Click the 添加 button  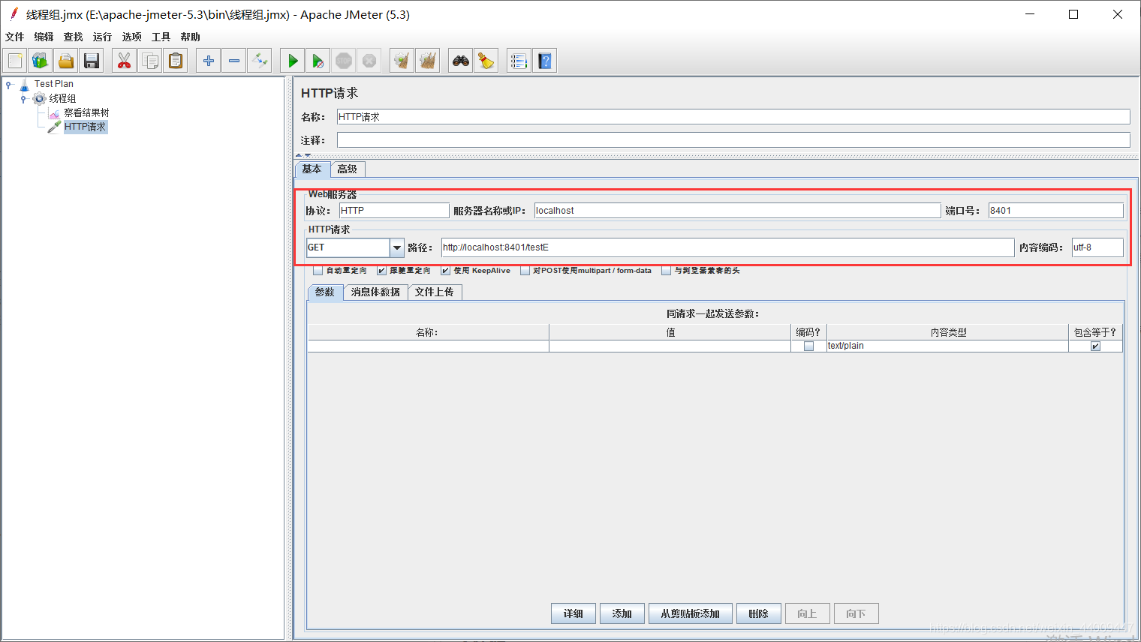click(x=622, y=613)
